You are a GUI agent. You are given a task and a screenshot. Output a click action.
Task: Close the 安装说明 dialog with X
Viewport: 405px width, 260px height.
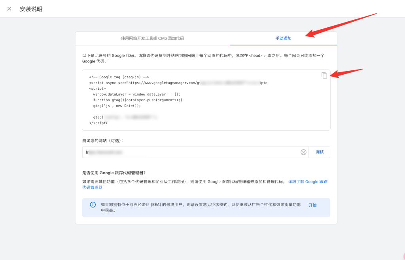9,9
